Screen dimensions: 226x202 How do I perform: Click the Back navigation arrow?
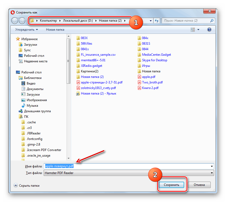click(15, 21)
